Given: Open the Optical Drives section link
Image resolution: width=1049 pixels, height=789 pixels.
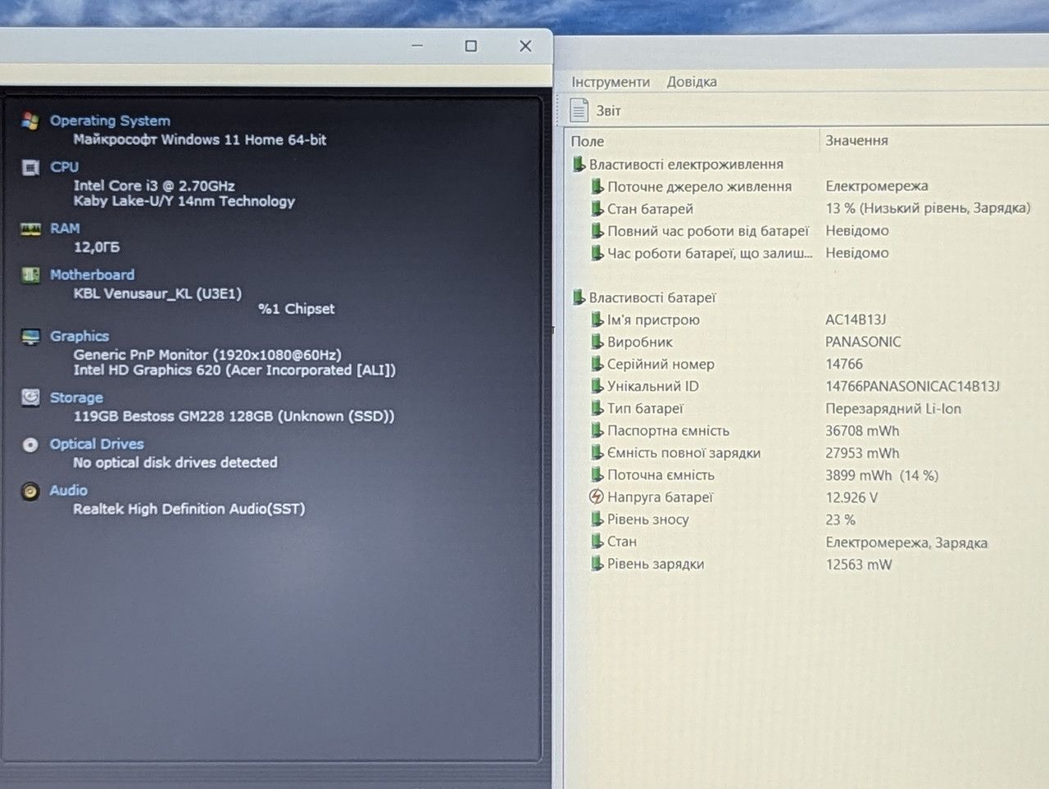Looking at the screenshot, I should point(97,444).
